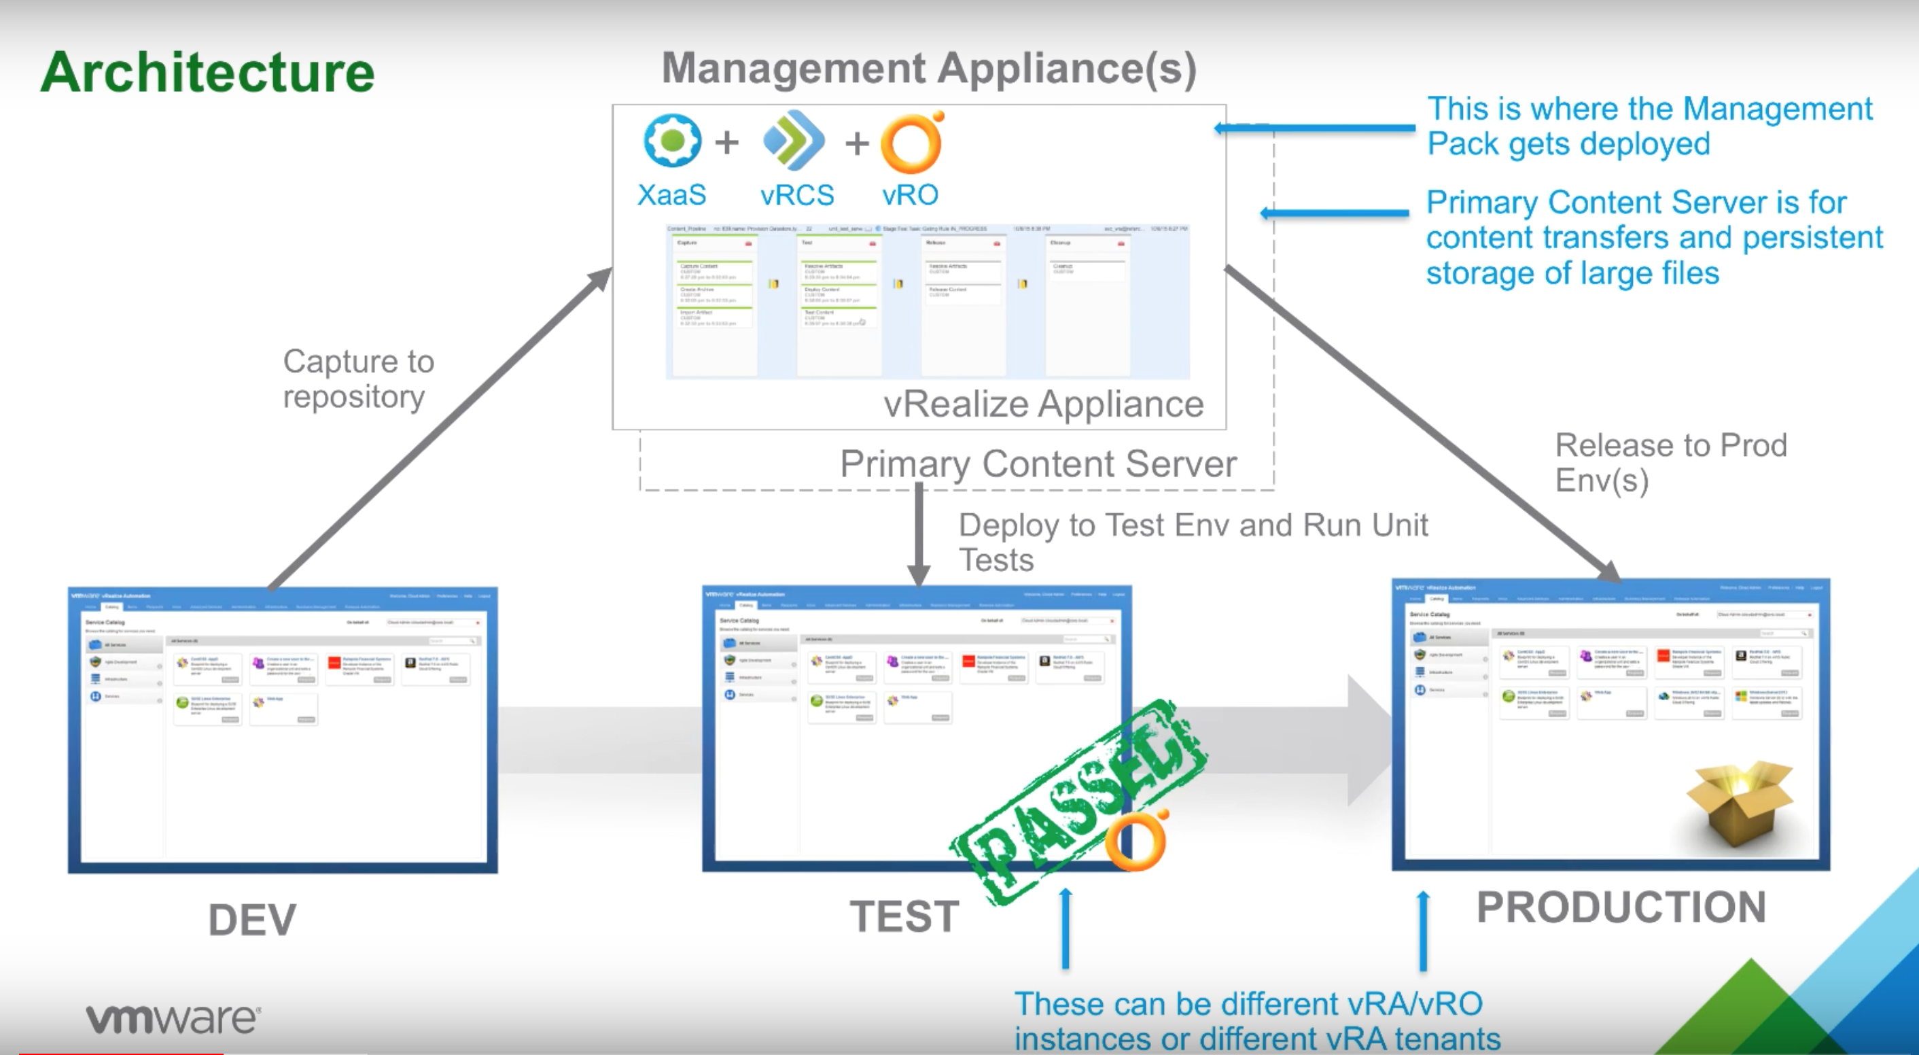
Task: Click the "vRealize Appliance" text
Action: tap(1044, 404)
